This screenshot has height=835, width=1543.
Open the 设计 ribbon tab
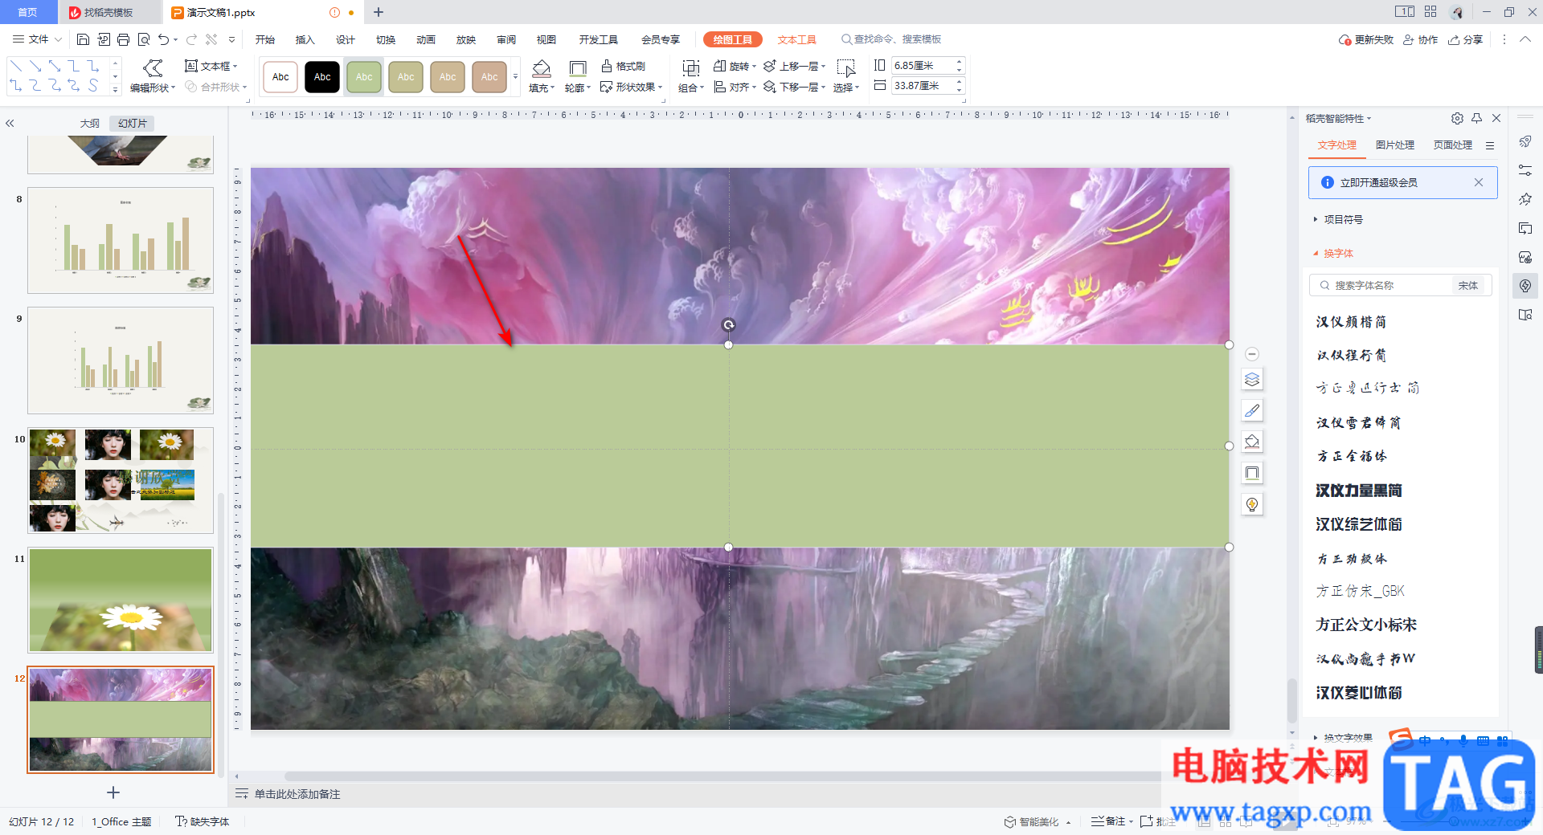pyautogui.click(x=345, y=39)
